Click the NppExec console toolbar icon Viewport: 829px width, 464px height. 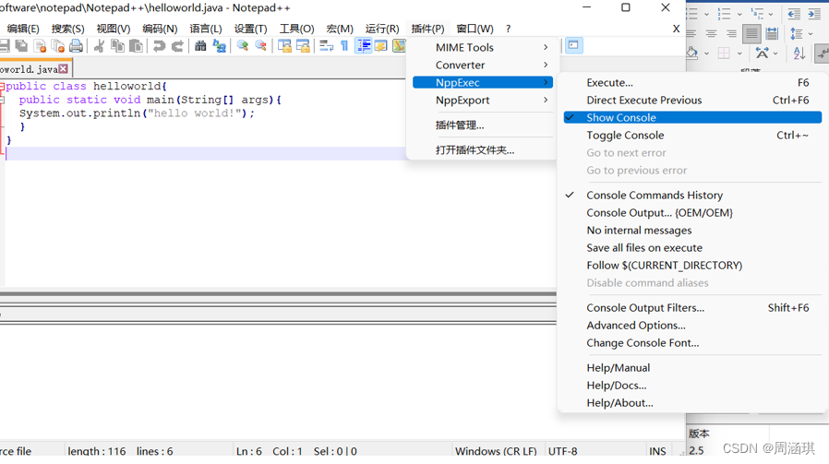[x=573, y=45]
